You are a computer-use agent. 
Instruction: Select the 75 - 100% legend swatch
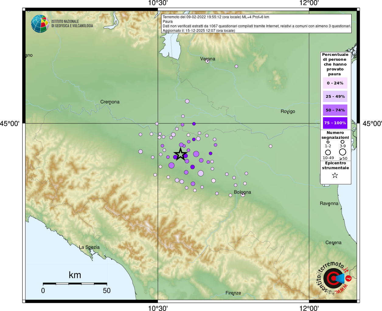click(335, 123)
